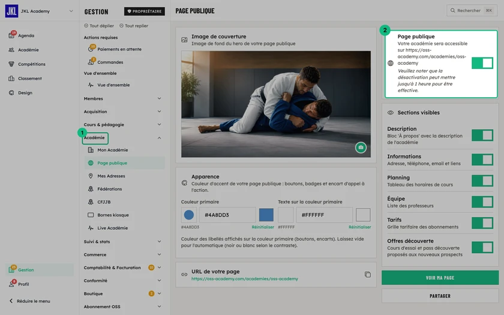The width and height of the screenshot is (504, 315).
Task: Toggle the Planning section switch
Action: click(482, 181)
